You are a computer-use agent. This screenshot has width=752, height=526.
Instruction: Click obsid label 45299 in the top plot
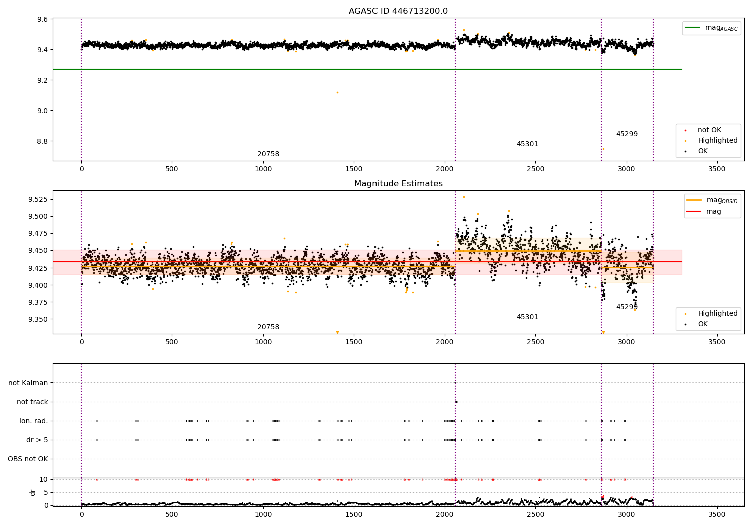627,134
